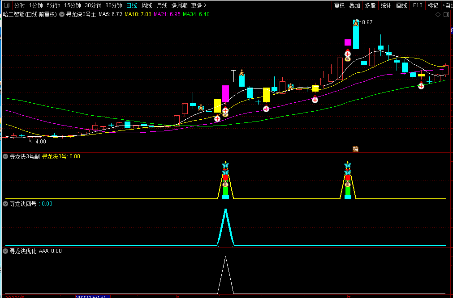
Task: Click the diamond icon at chart top-right
Action: (438, 14)
